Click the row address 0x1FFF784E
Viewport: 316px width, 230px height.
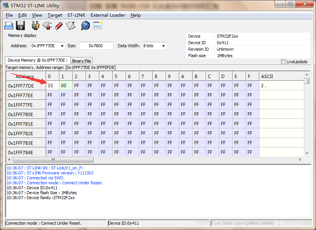click(x=26, y=152)
